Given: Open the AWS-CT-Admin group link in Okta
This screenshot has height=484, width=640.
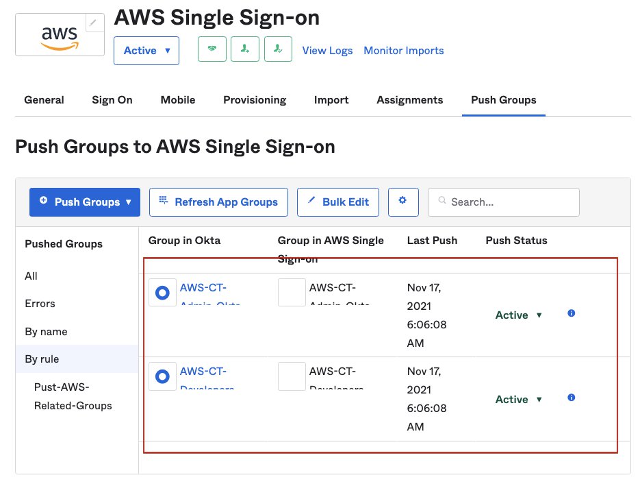Looking at the screenshot, I should coord(209,295).
